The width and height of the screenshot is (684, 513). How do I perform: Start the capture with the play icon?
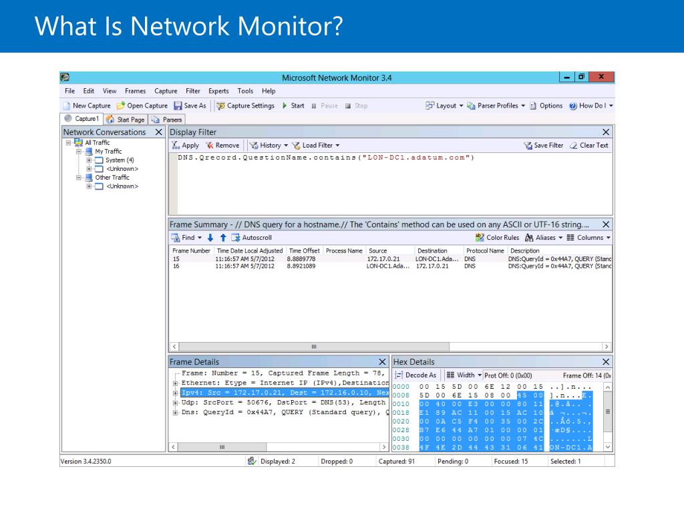[285, 106]
